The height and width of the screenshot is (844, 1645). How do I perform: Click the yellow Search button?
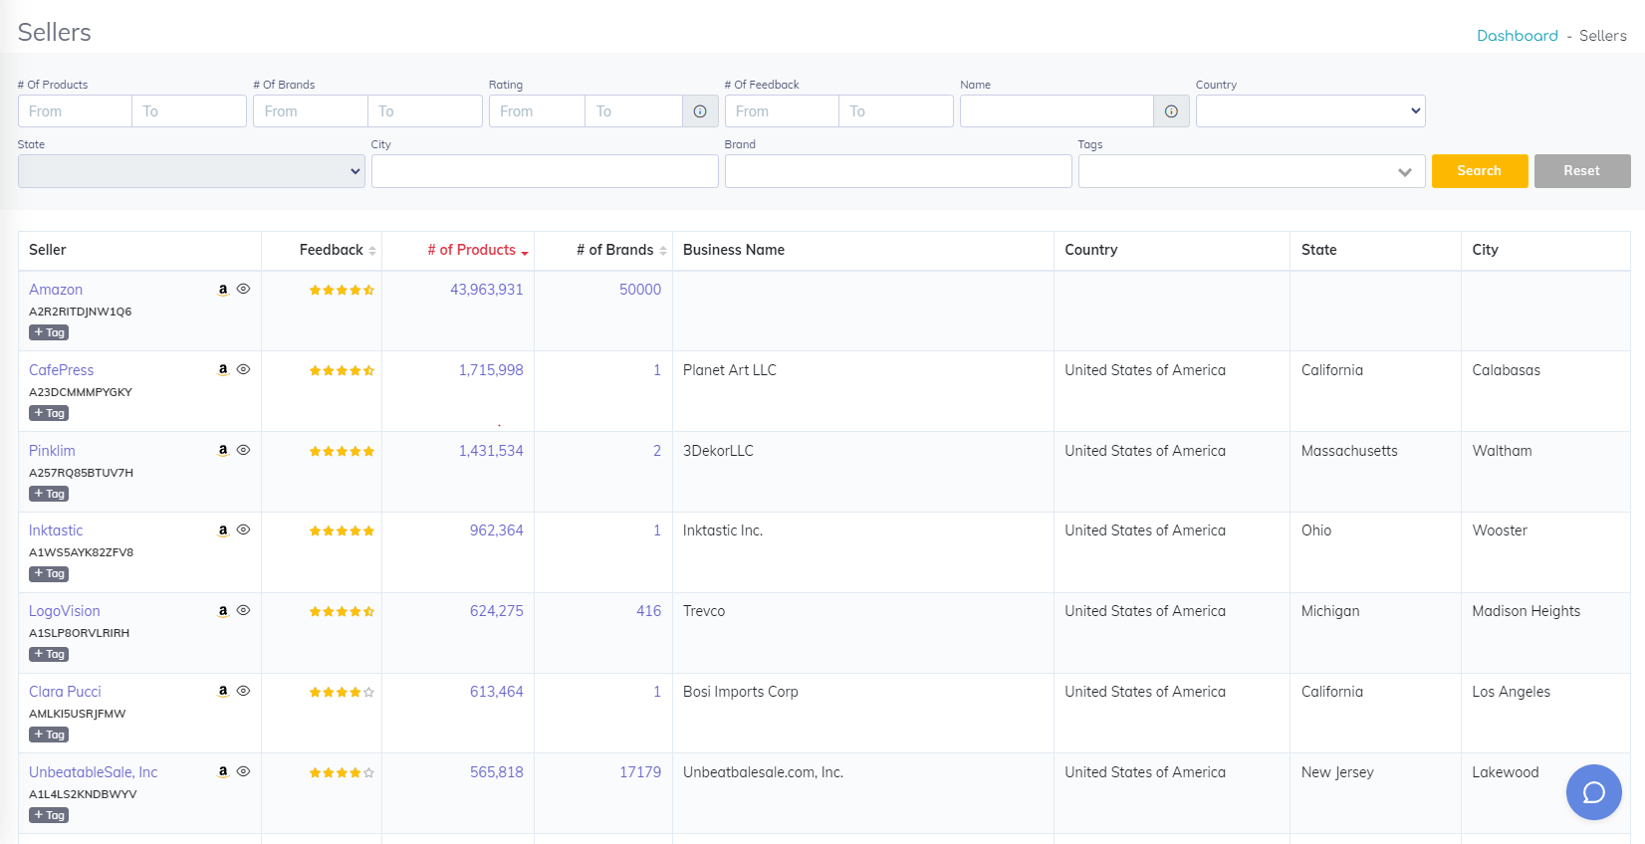pyautogui.click(x=1480, y=171)
